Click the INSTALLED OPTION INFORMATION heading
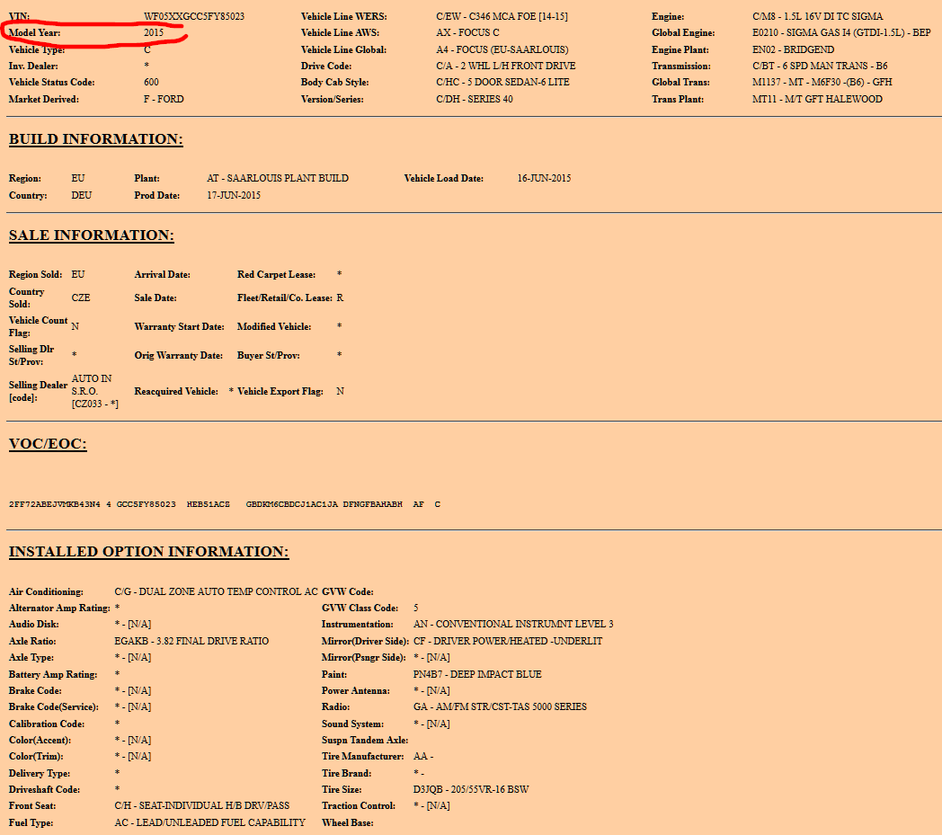The height and width of the screenshot is (835, 942). pyautogui.click(x=148, y=552)
